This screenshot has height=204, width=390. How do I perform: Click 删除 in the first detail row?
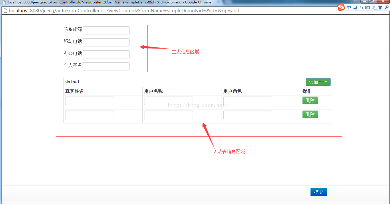point(310,100)
